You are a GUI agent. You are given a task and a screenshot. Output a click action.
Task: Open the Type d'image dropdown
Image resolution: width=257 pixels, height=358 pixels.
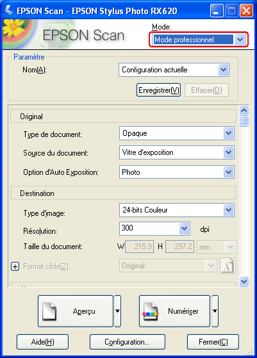[177, 210]
